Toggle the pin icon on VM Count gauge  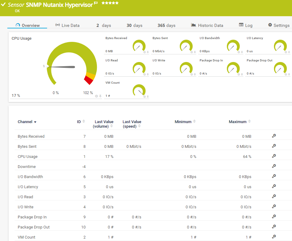coord(148,97)
